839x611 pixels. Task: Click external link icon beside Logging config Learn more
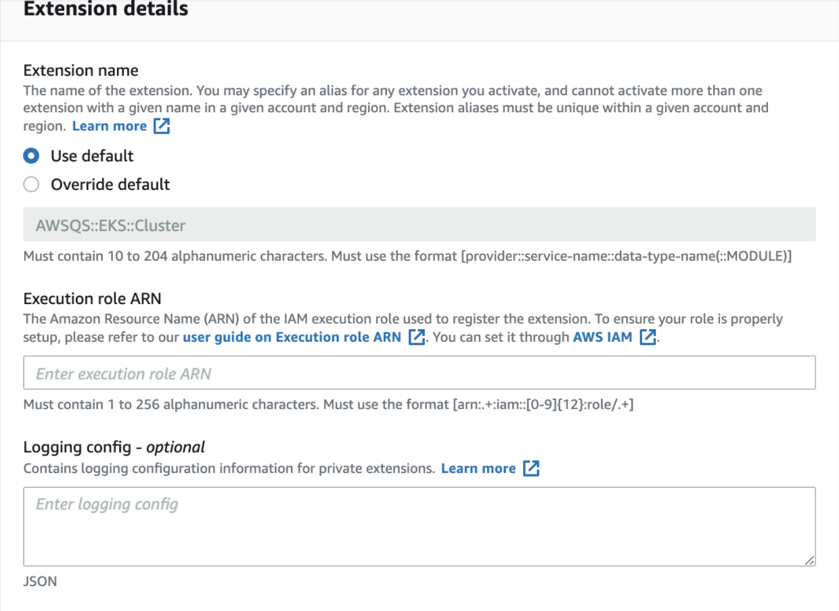pyautogui.click(x=532, y=468)
